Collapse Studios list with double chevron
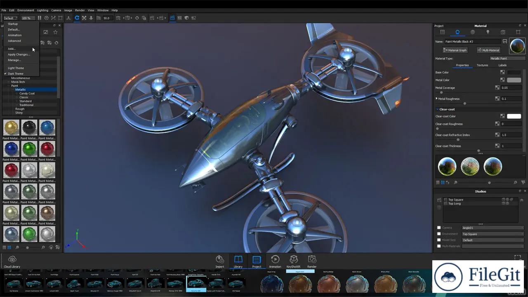This screenshot has height=297, width=528. point(522,200)
